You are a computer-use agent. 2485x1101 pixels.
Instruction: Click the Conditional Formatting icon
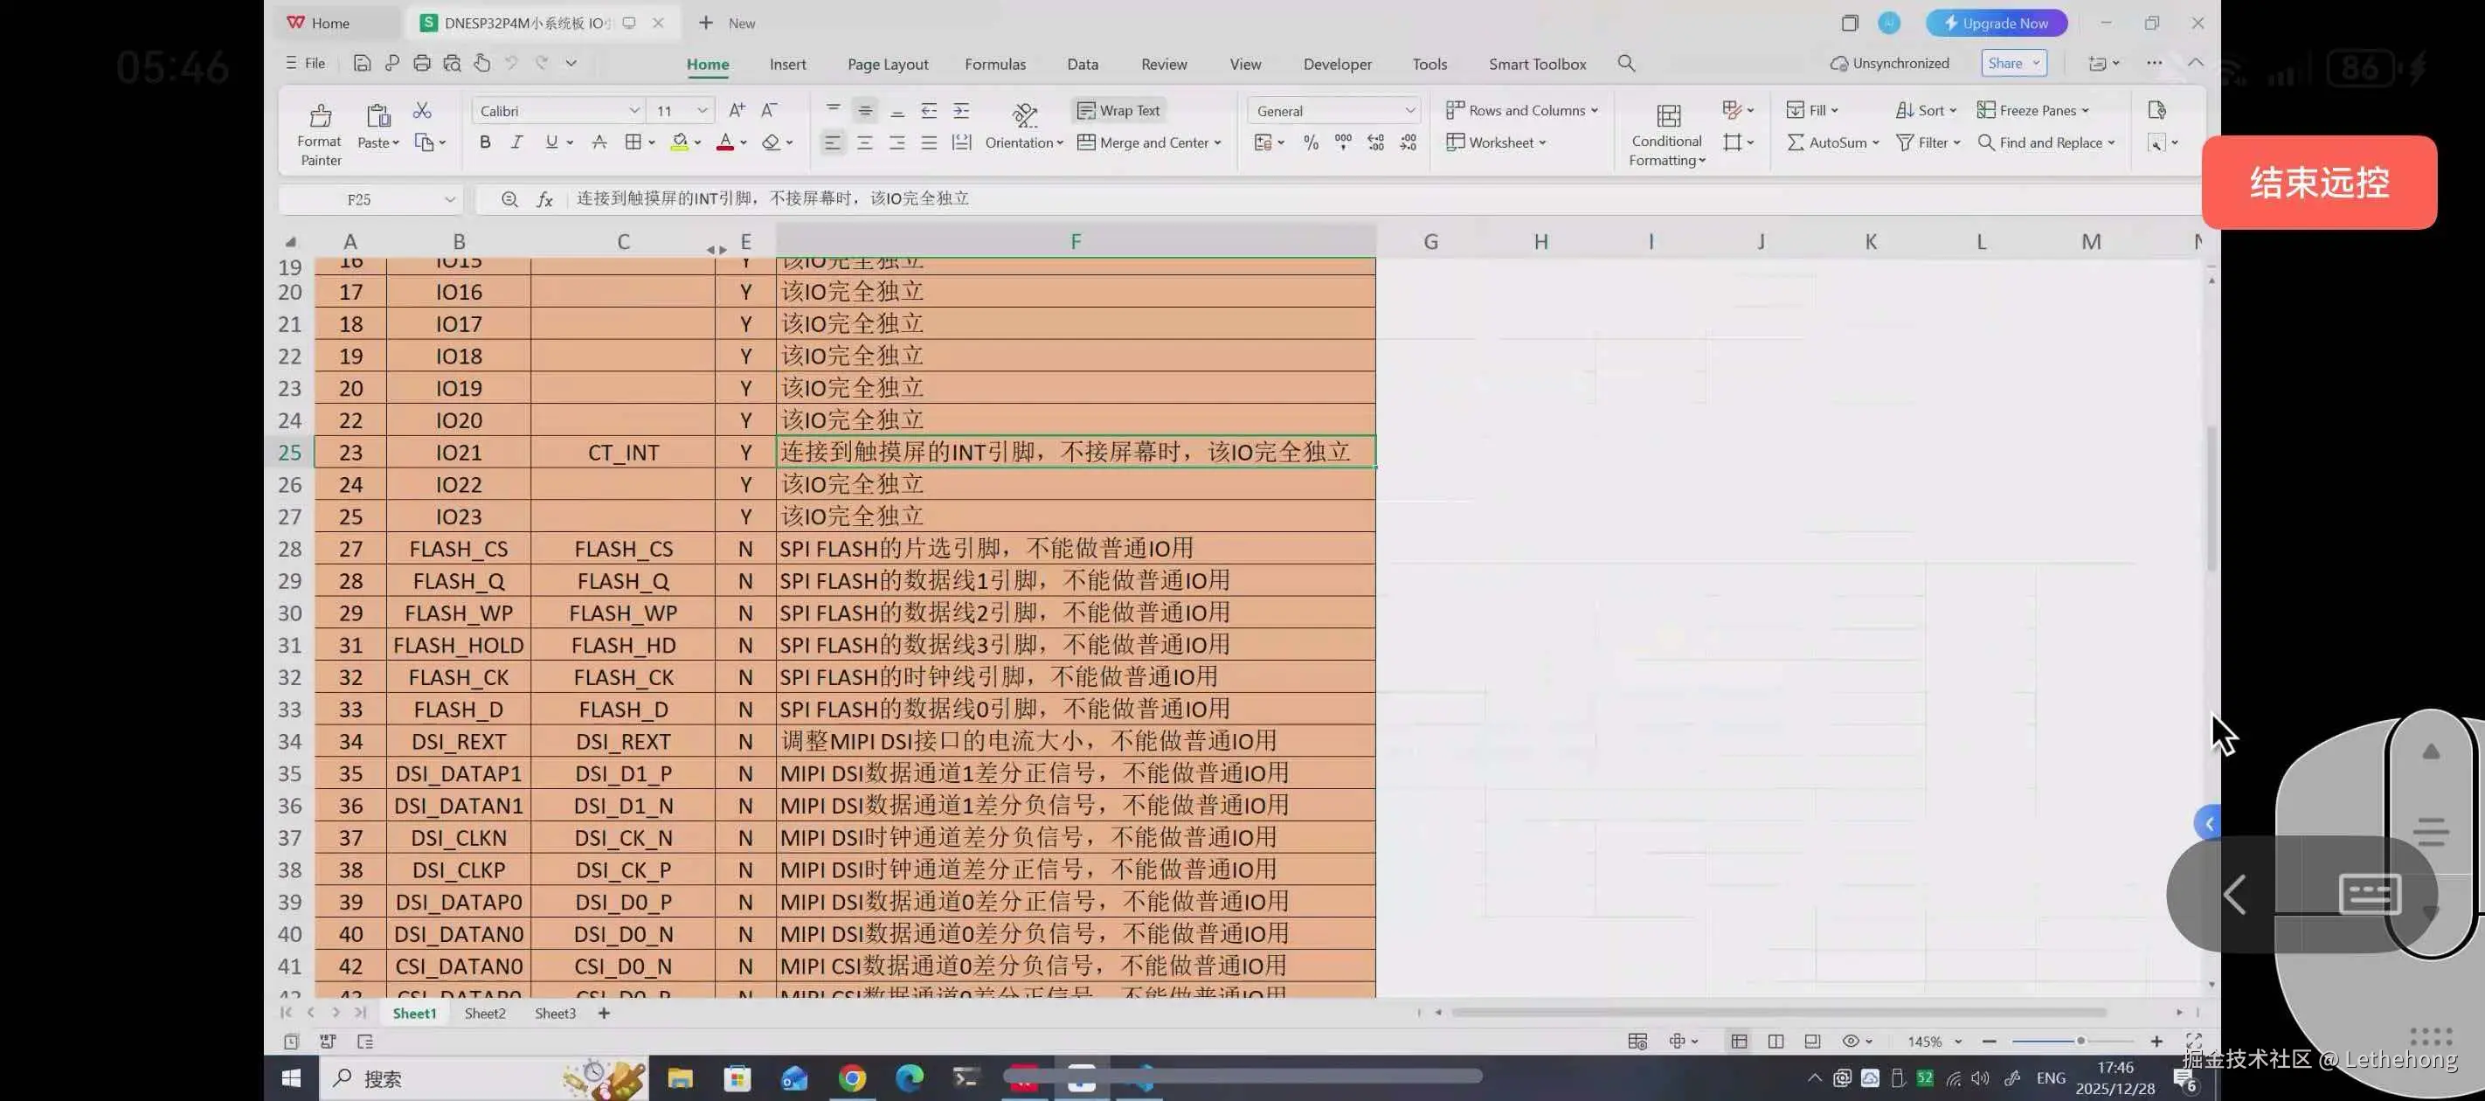[x=1667, y=117]
